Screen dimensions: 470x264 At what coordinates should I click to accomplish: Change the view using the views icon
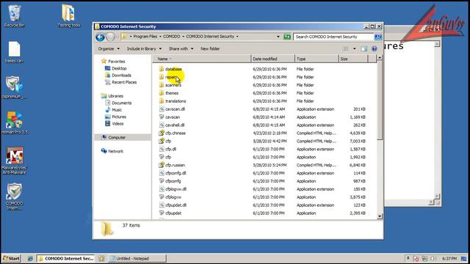pos(346,49)
